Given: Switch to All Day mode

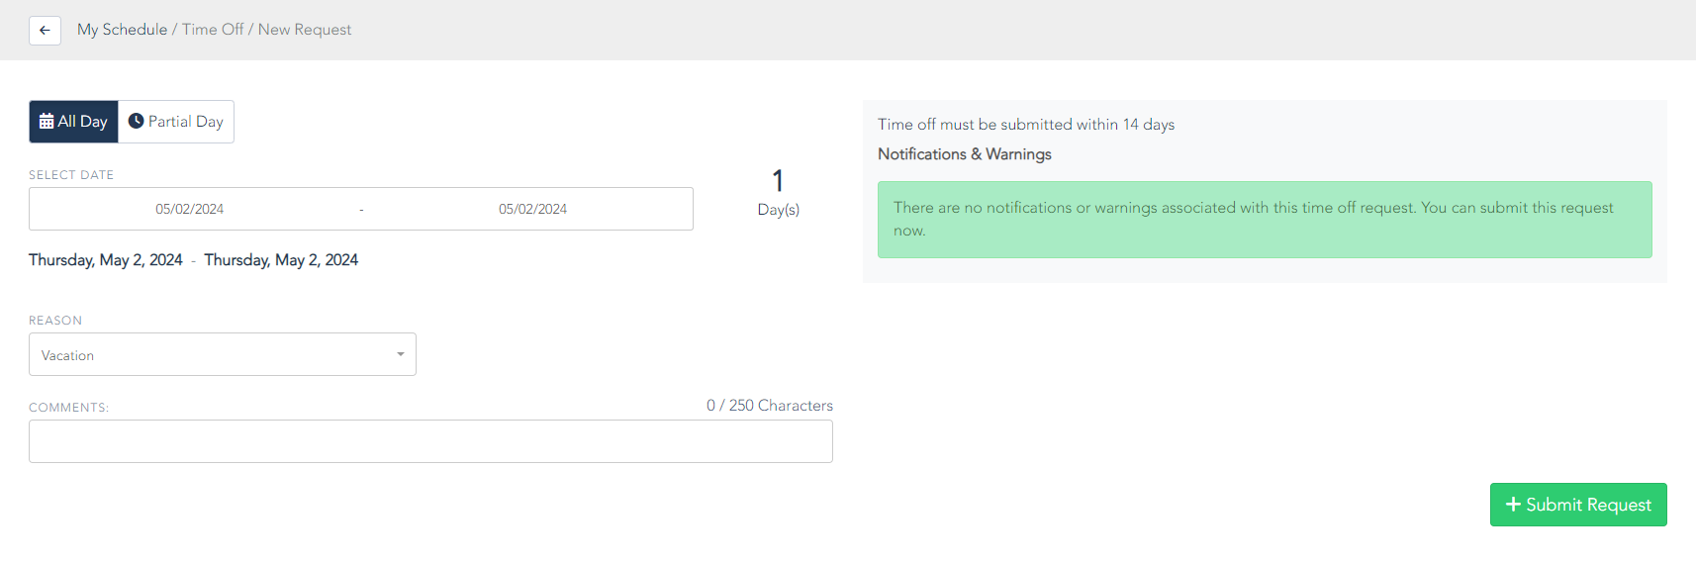Looking at the screenshot, I should pos(73,122).
